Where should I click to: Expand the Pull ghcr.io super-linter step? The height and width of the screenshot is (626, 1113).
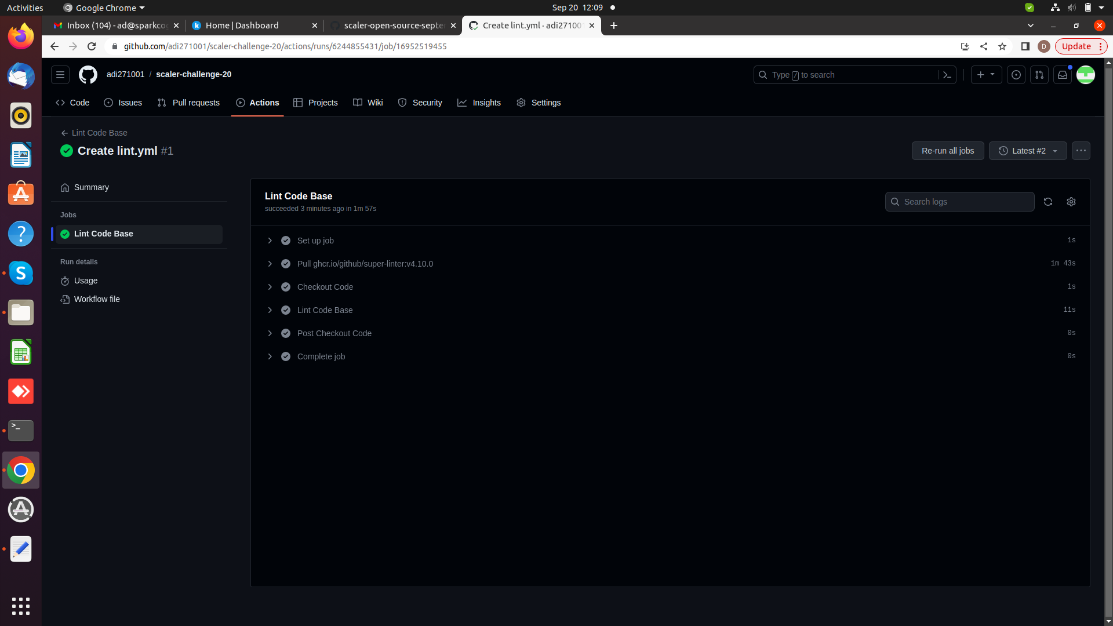coord(270,264)
